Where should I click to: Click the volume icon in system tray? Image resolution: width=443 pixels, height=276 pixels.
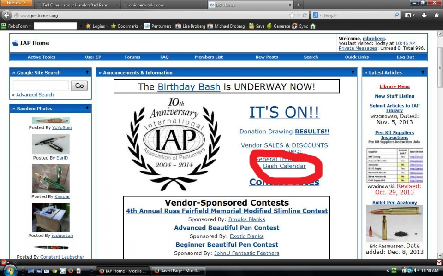coord(416,270)
